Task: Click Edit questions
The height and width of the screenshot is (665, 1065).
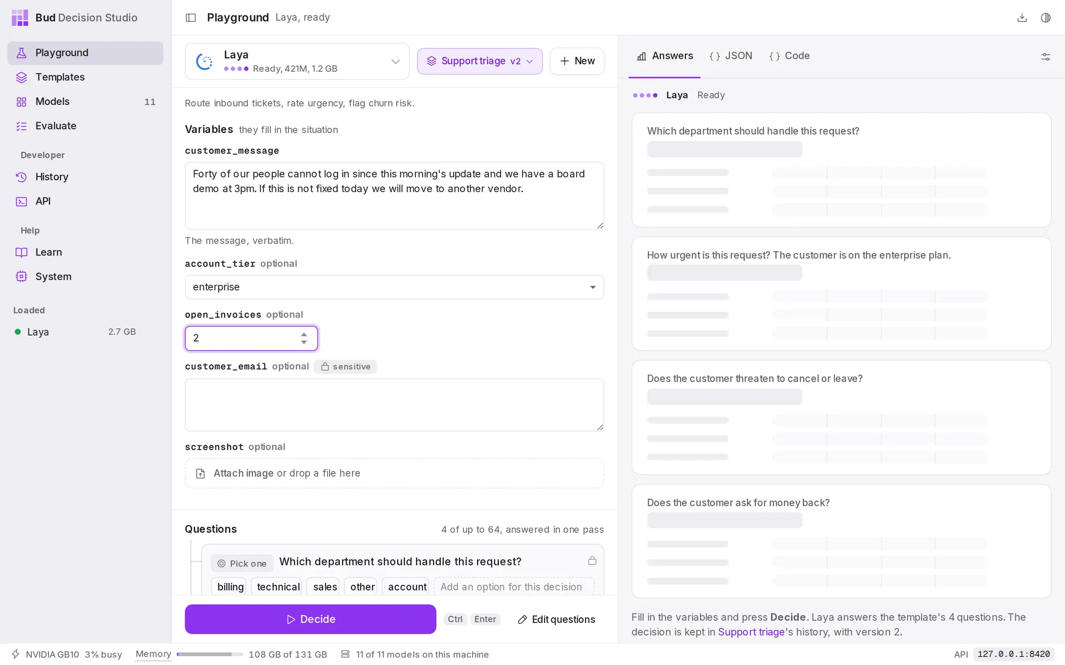Action: click(556, 619)
